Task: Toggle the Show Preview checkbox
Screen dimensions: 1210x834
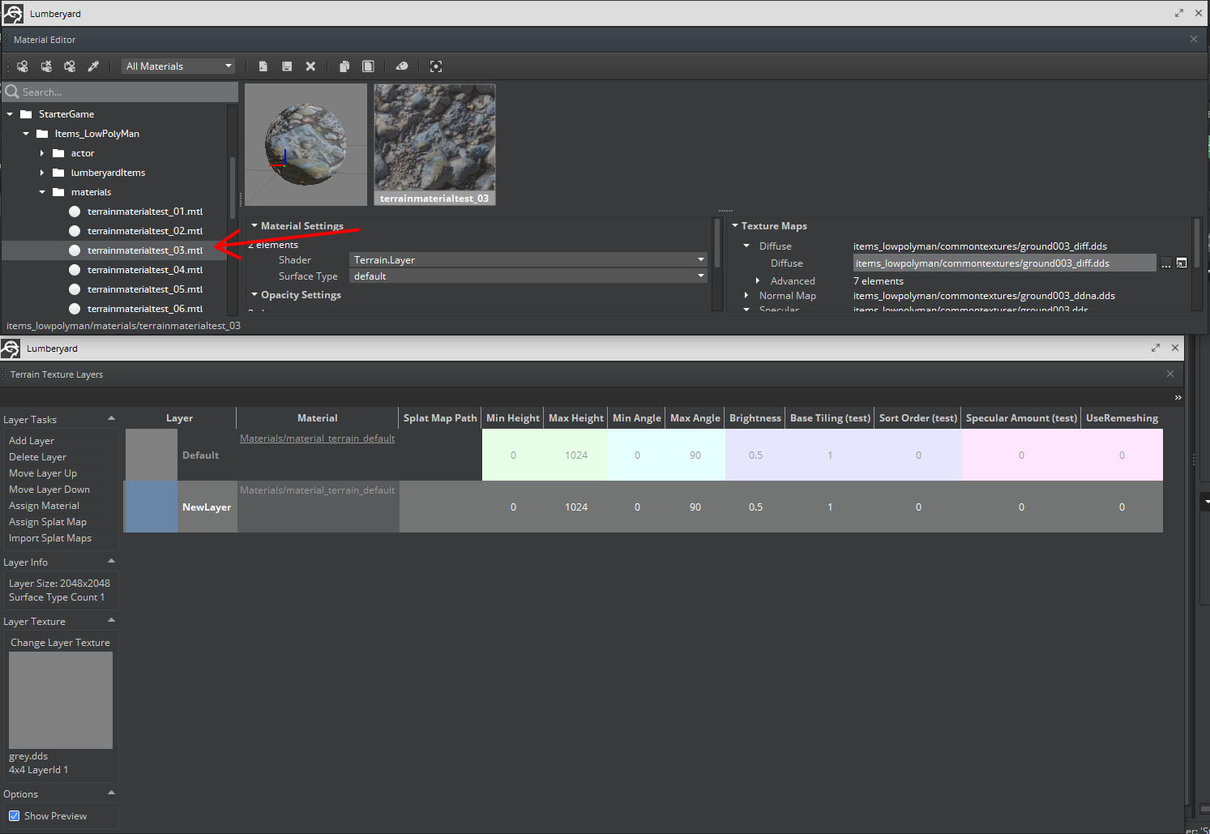Action: [14, 816]
